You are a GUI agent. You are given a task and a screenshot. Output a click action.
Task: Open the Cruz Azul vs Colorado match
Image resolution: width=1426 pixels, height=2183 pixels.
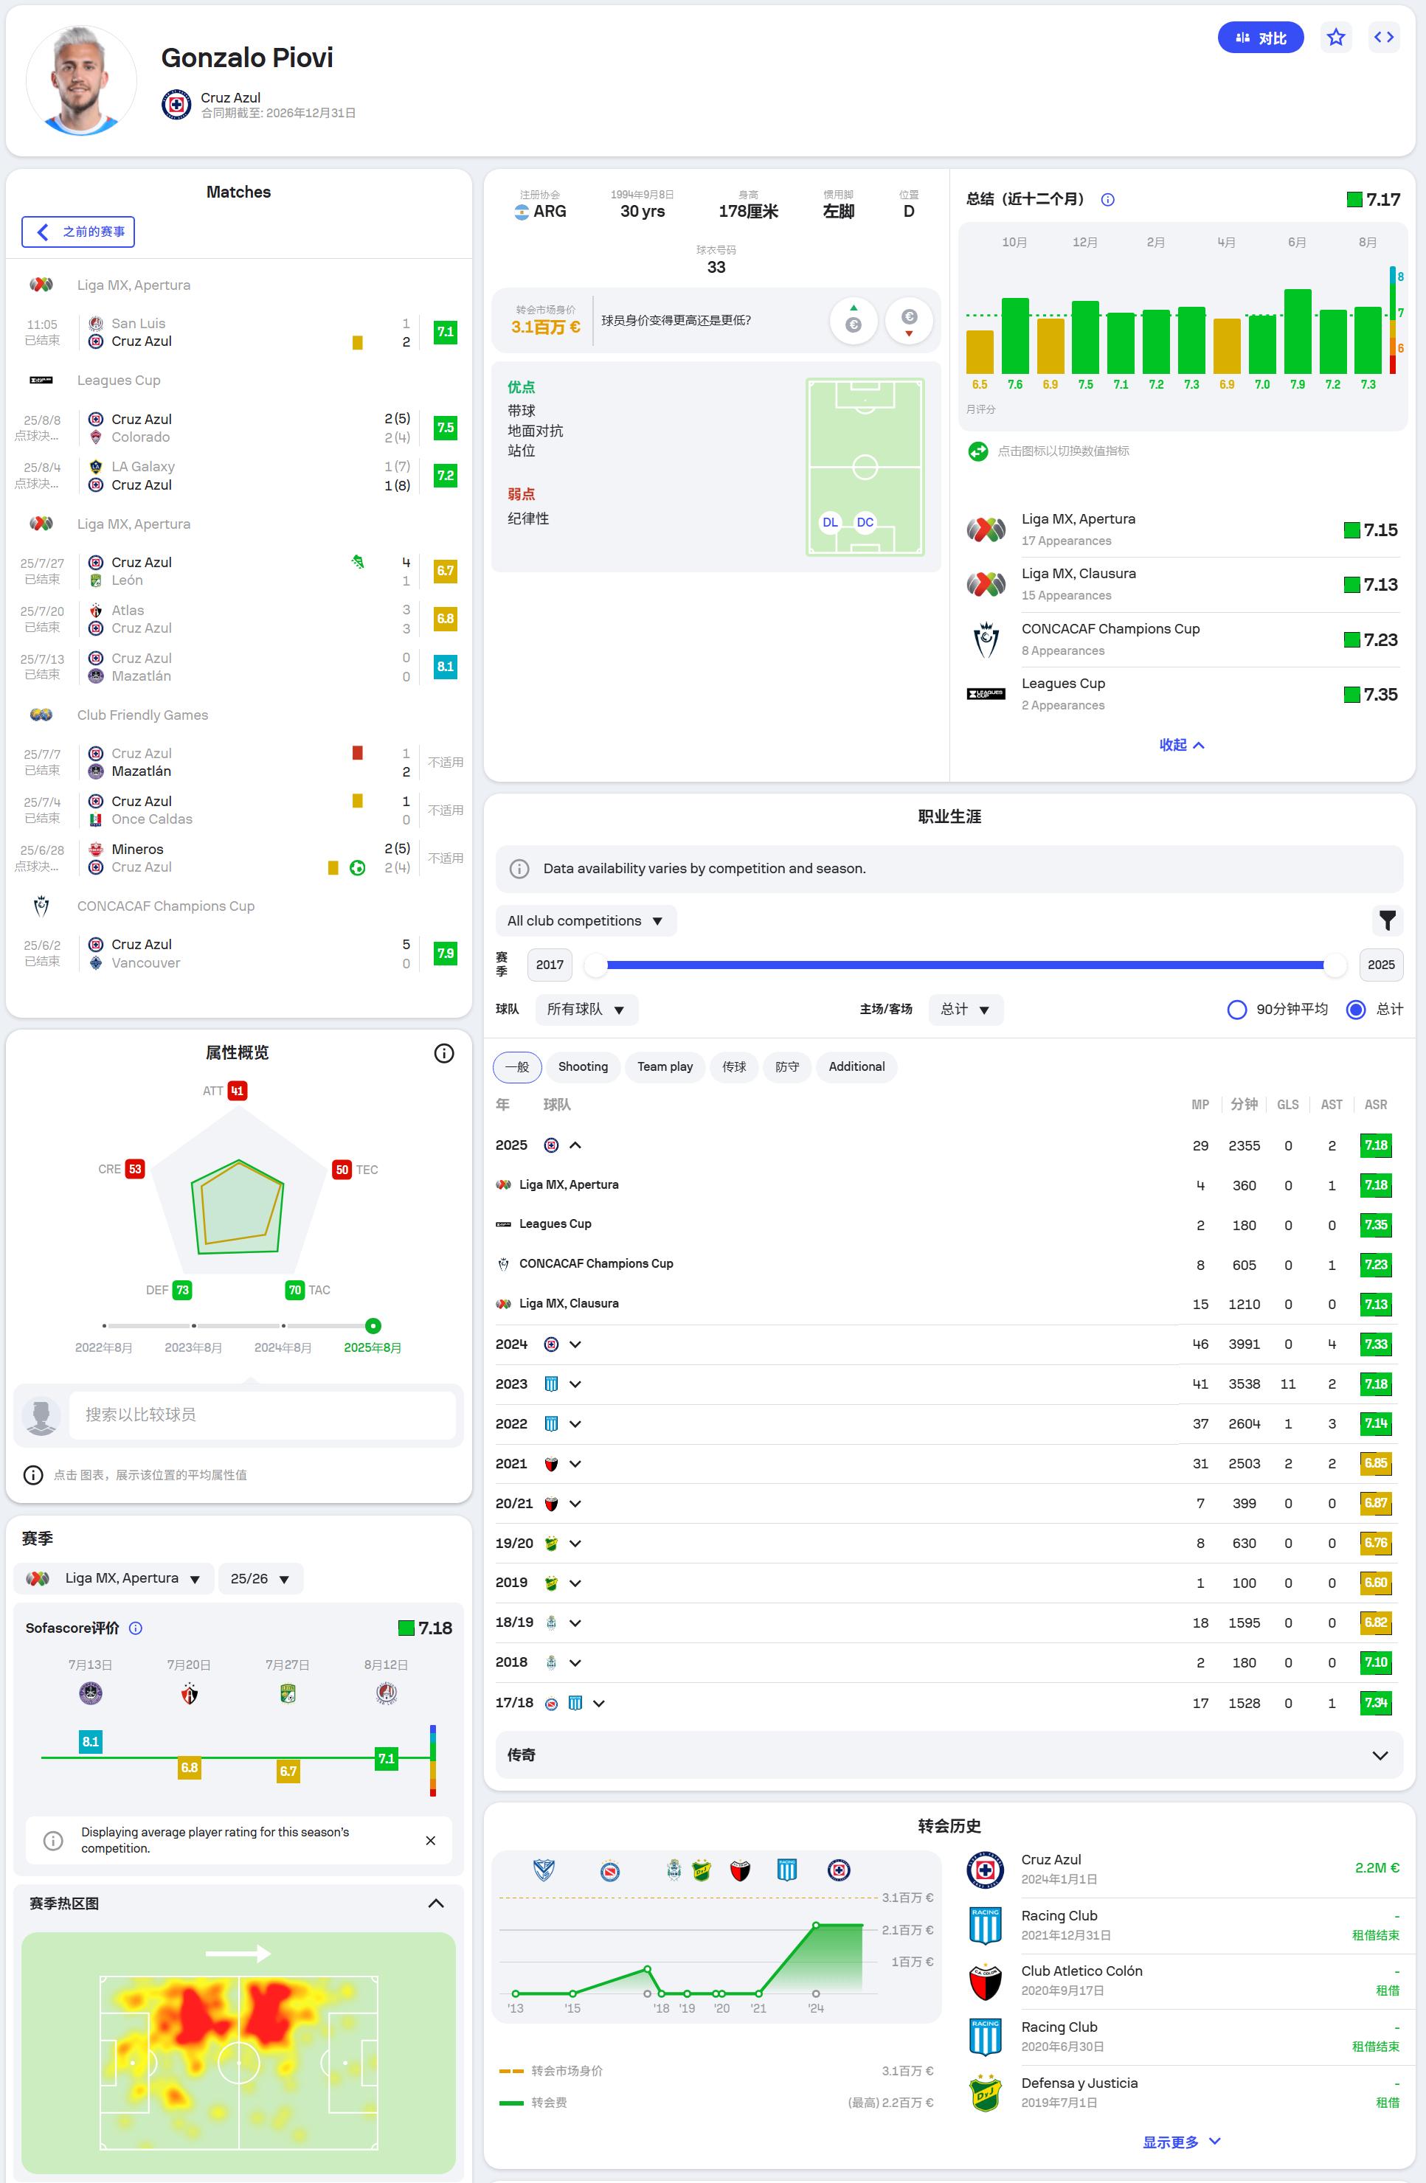238,428
